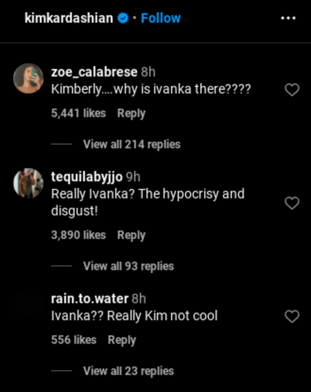Click kimkardashian's verified badge
Screen dimensions: 311x392
pos(123,18)
